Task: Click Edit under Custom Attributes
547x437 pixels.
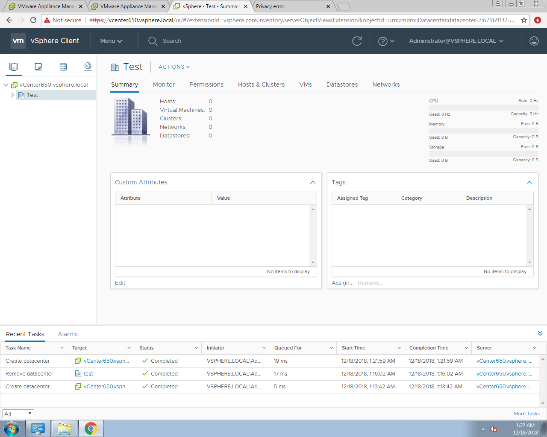Action: (120, 283)
